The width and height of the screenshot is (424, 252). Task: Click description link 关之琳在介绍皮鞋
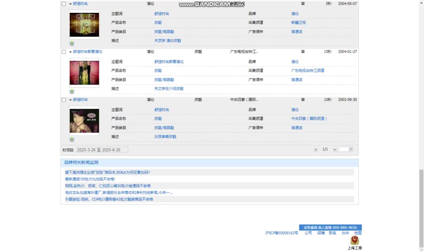tap(169, 89)
